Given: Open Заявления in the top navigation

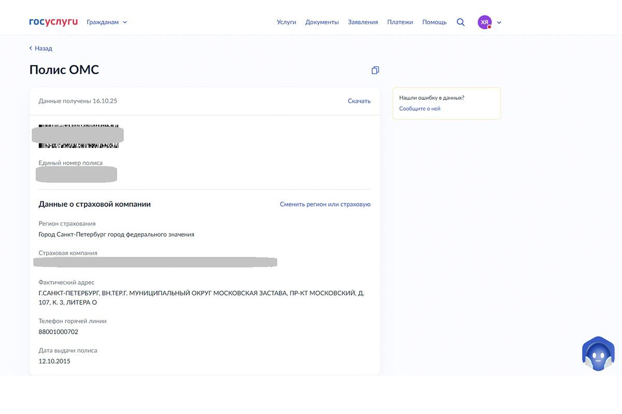Looking at the screenshot, I should tap(363, 22).
